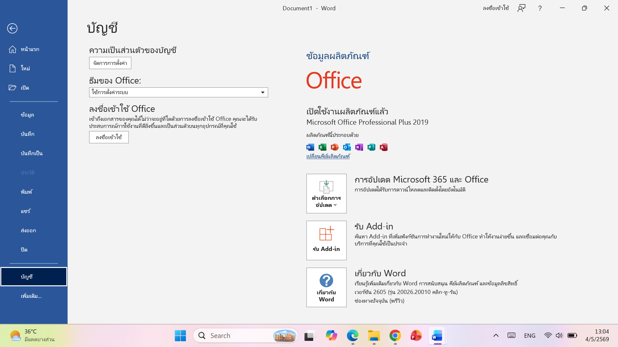Select the ปิด Close menu item

click(34, 250)
